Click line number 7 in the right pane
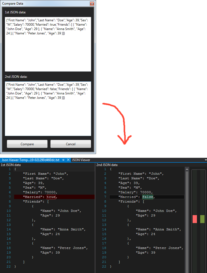Image resolution: width=207 pixels, height=273 pixels. coord(105,197)
